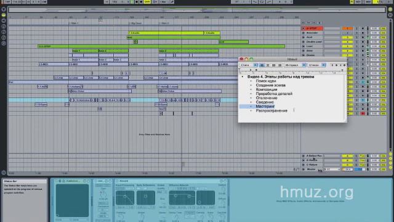Image resolution: width=394 pixels, height=222 pixels.
Task: Open File Browser 3 icon in sidebar
Action: (x=4, y=38)
